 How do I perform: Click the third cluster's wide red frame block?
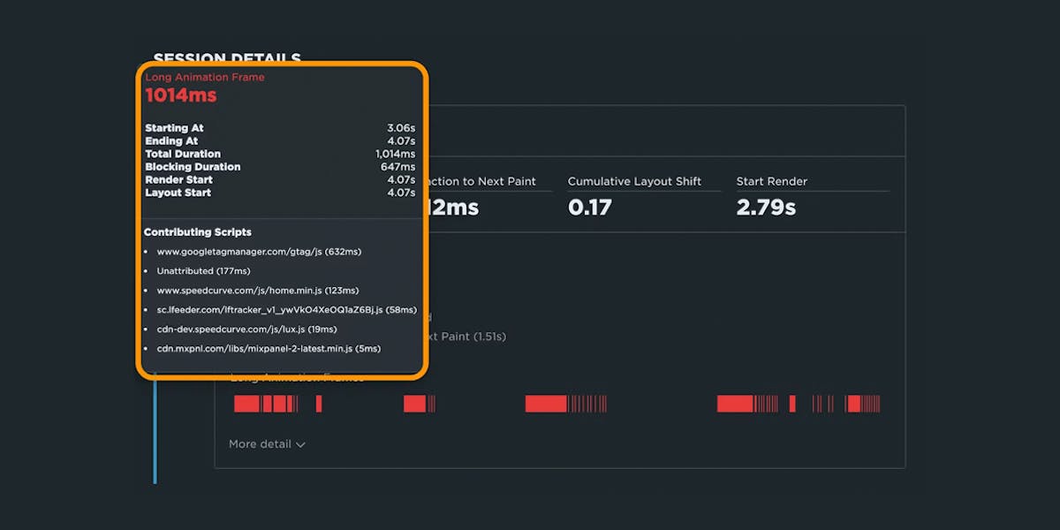tap(545, 404)
